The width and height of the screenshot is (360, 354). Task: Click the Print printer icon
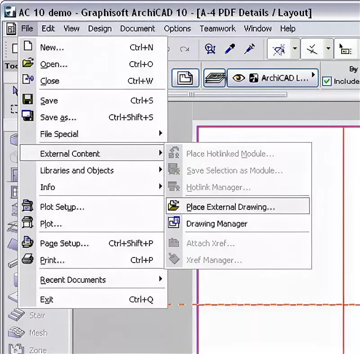tap(27, 259)
